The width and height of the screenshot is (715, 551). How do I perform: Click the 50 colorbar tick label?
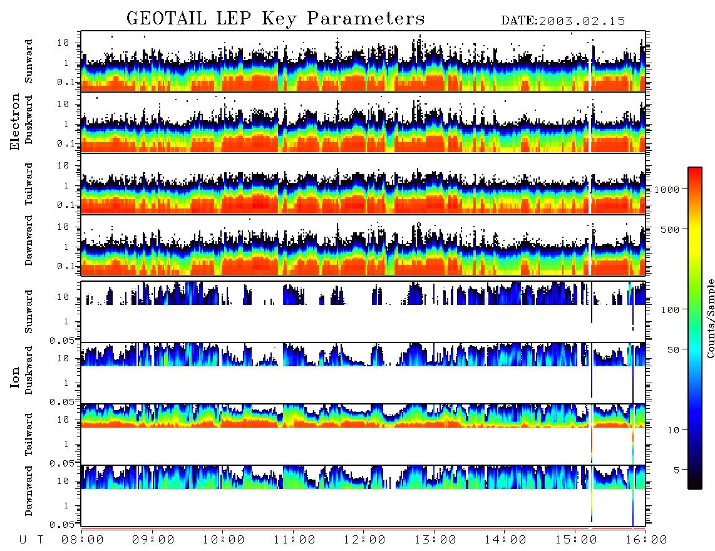coord(673,350)
